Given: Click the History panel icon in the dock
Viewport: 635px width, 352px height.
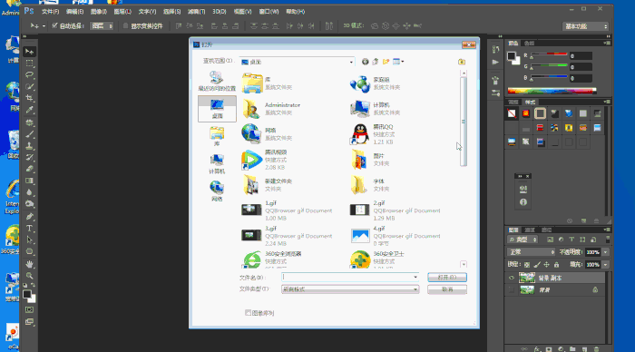Looking at the screenshot, I should pos(495,49).
